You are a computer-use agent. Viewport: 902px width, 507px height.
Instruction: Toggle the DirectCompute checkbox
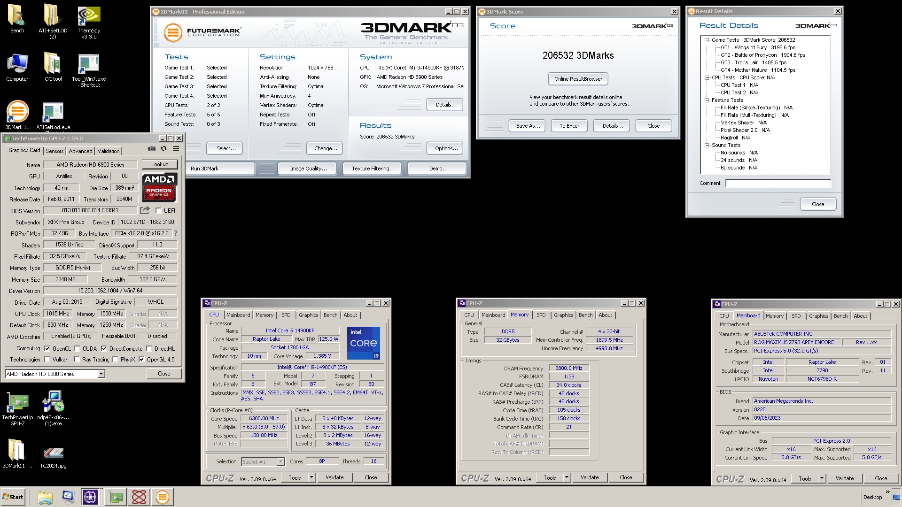(x=104, y=349)
